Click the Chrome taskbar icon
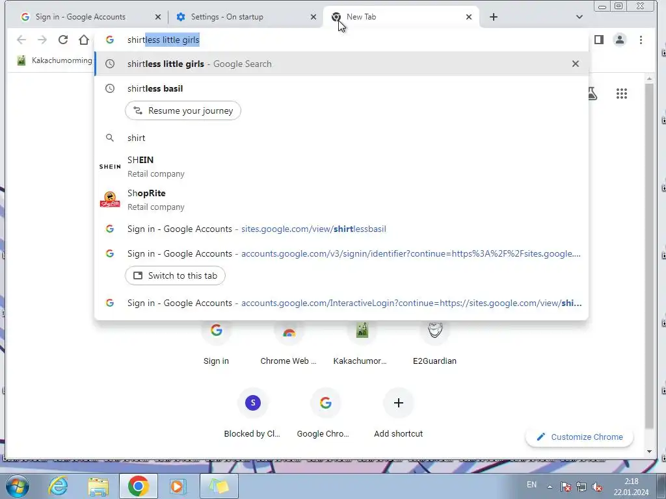The width and height of the screenshot is (666, 499). [x=139, y=486]
